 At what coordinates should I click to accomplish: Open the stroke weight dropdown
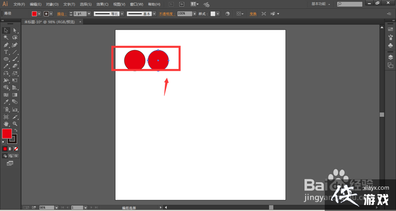tap(89, 14)
